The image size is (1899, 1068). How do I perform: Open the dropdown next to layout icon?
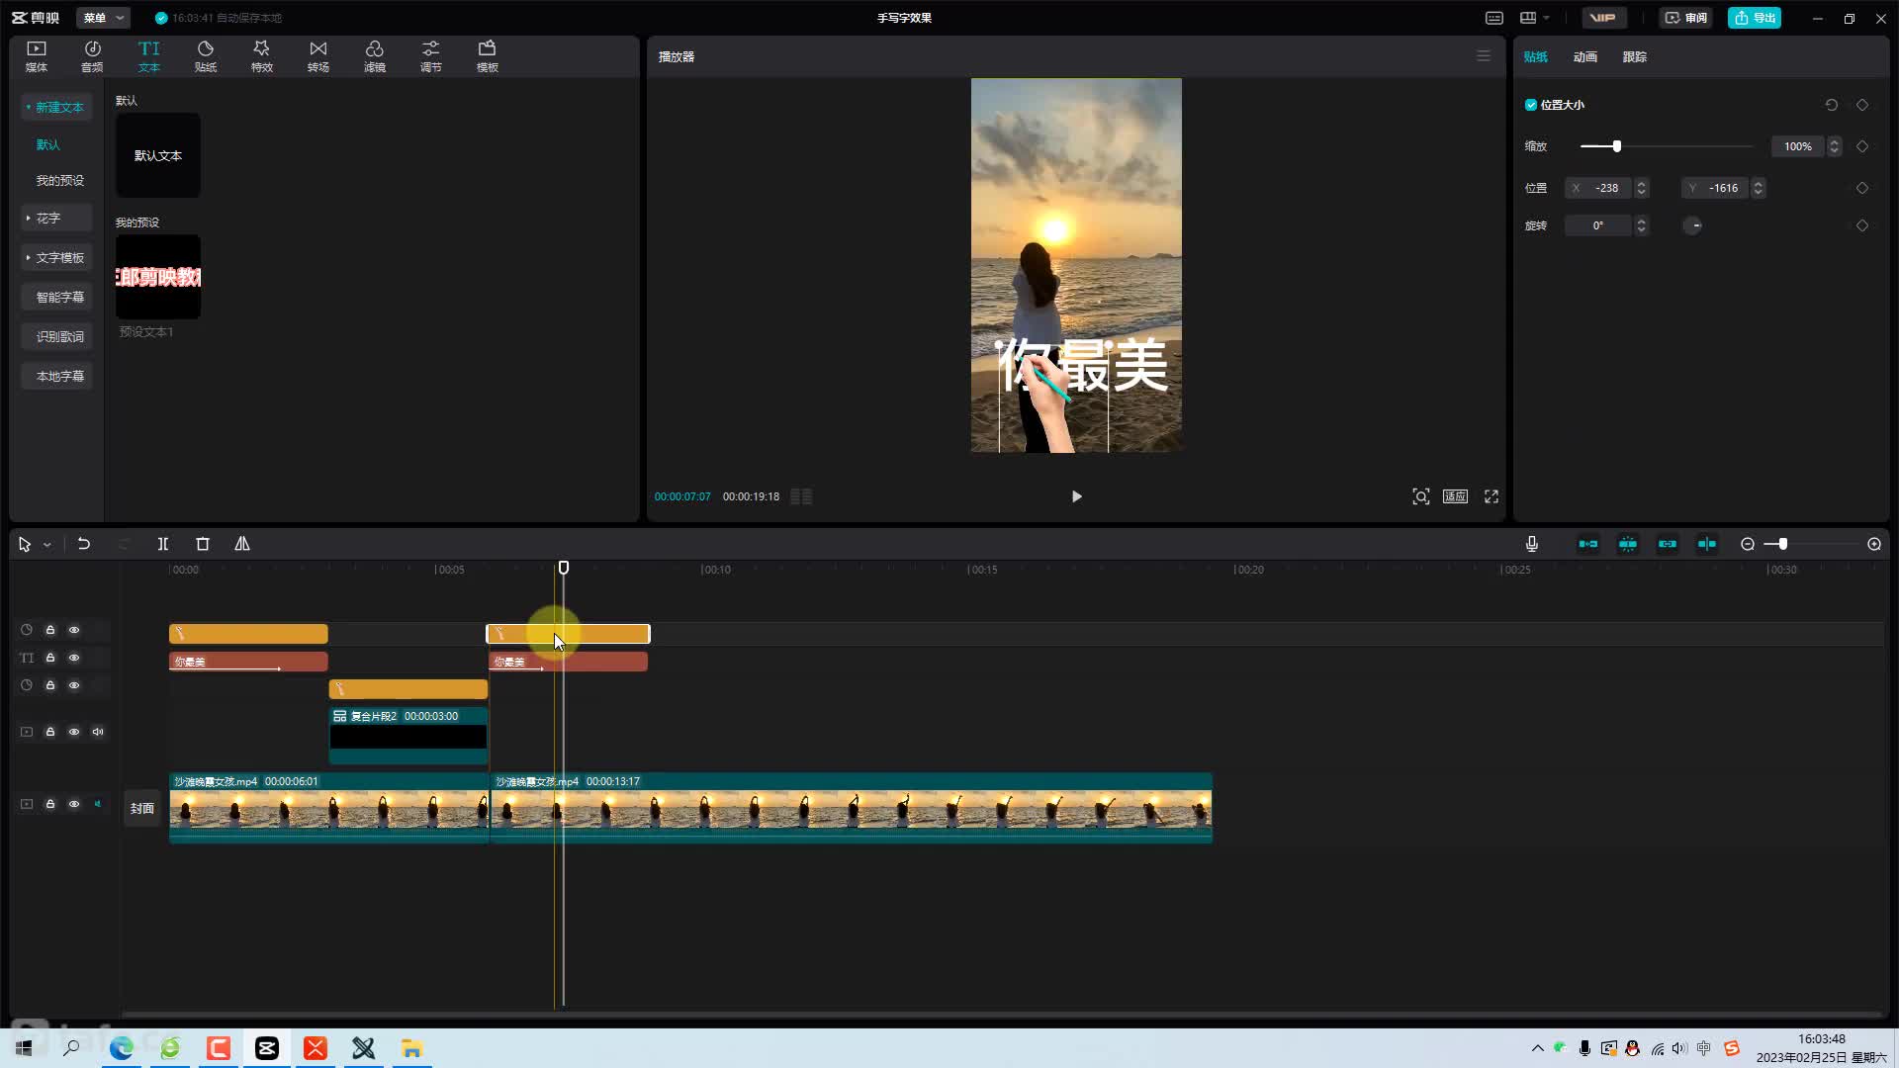[1547, 18]
